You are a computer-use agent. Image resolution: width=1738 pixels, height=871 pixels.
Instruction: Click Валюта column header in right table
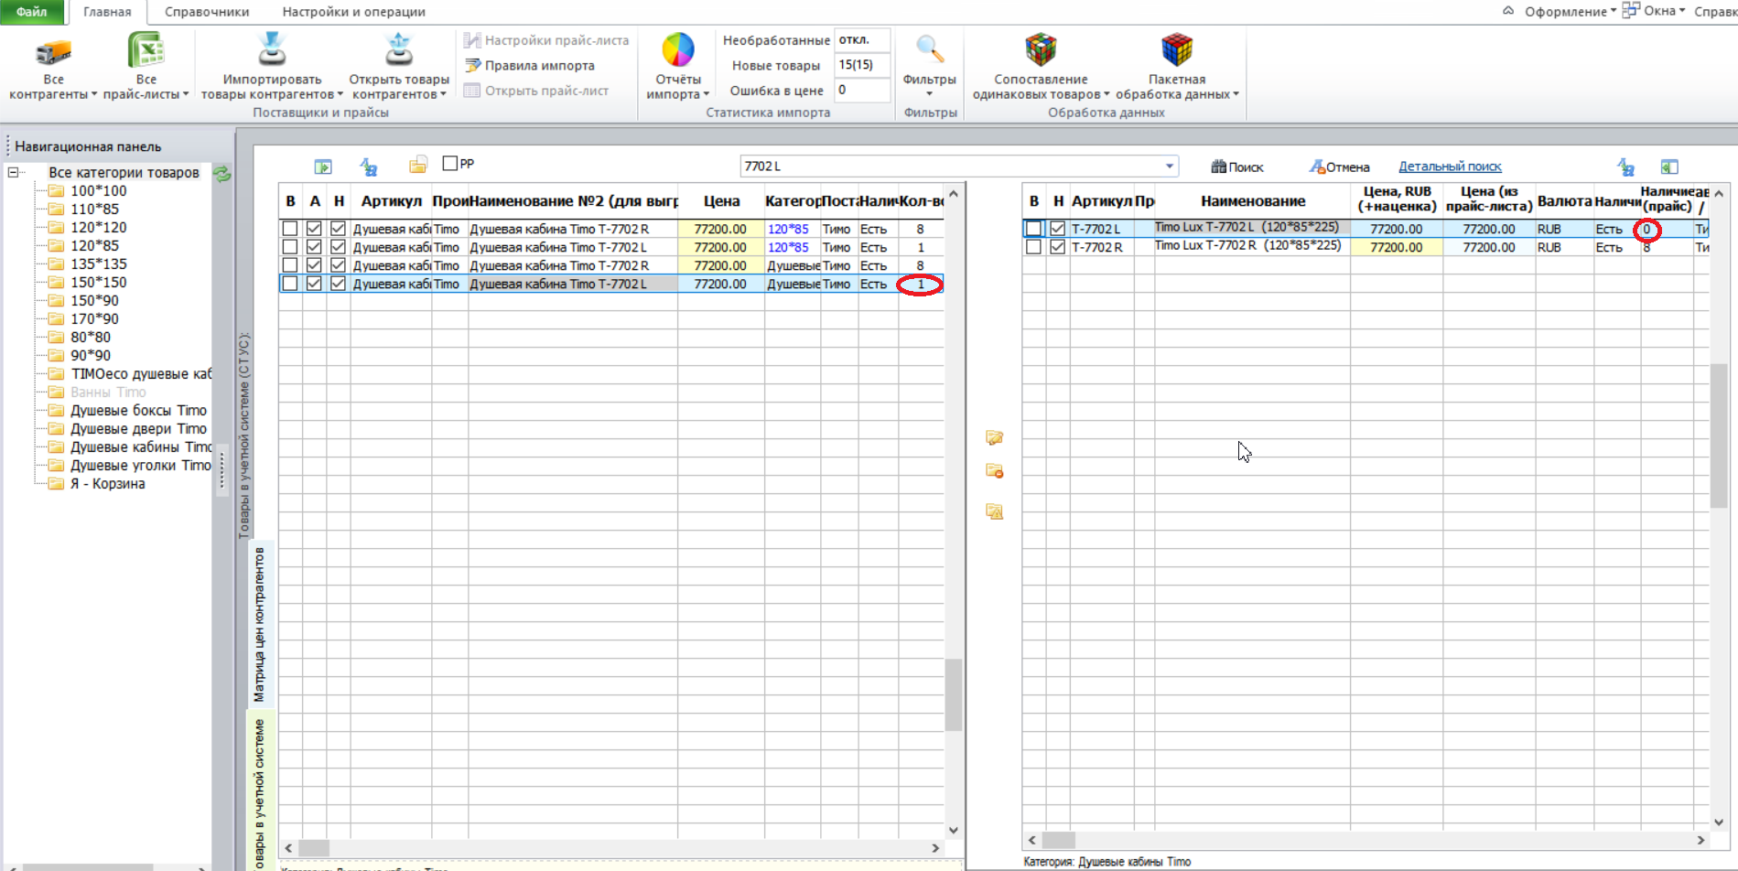(x=1564, y=201)
